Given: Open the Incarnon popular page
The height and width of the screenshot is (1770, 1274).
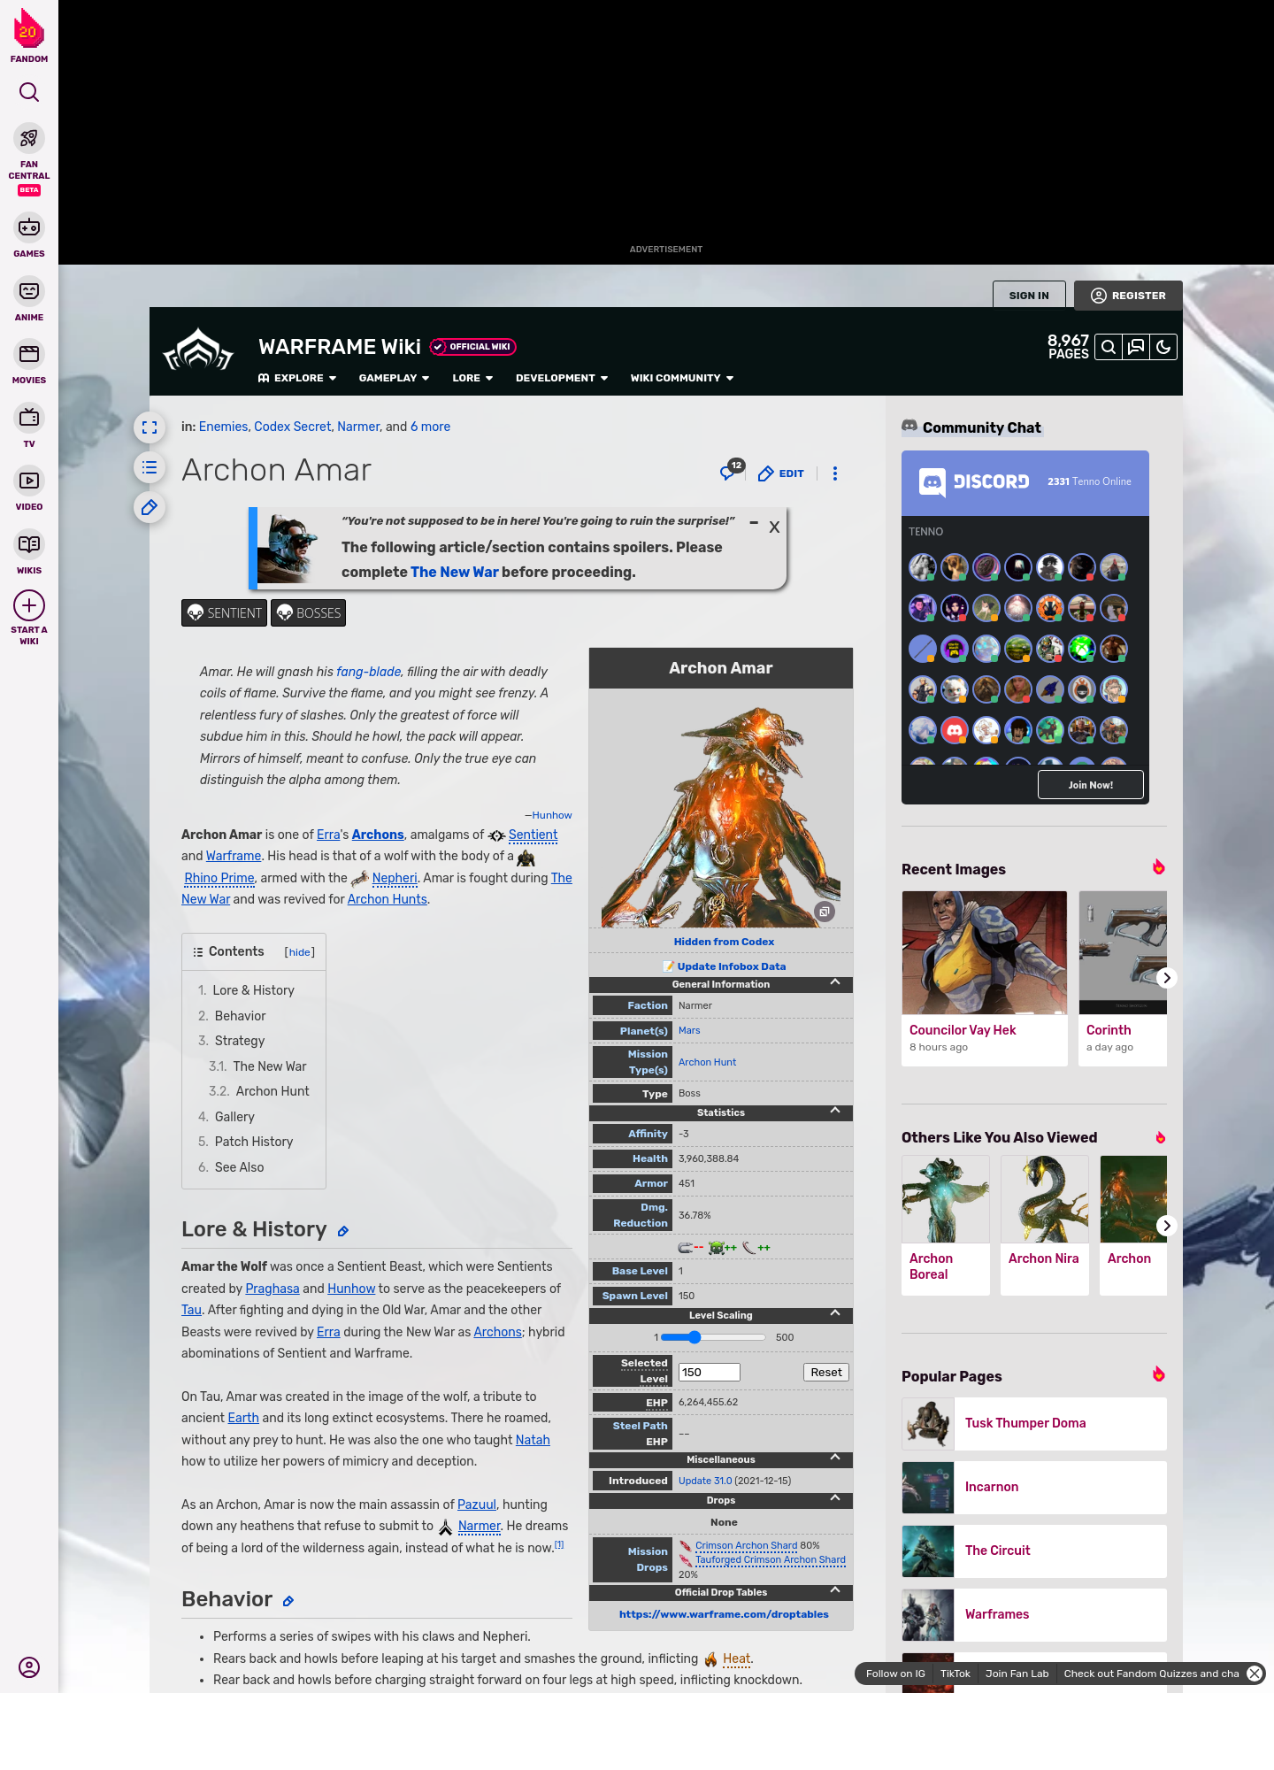Looking at the screenshot, I should click(x=1034, y=1488).
